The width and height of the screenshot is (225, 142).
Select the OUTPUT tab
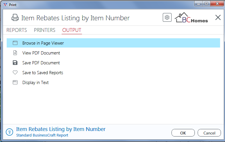72,30
